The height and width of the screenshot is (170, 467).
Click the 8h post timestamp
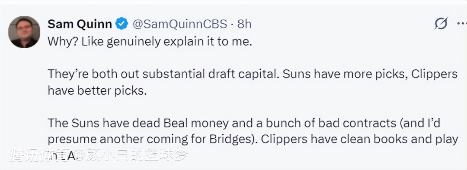pos(244,24)
